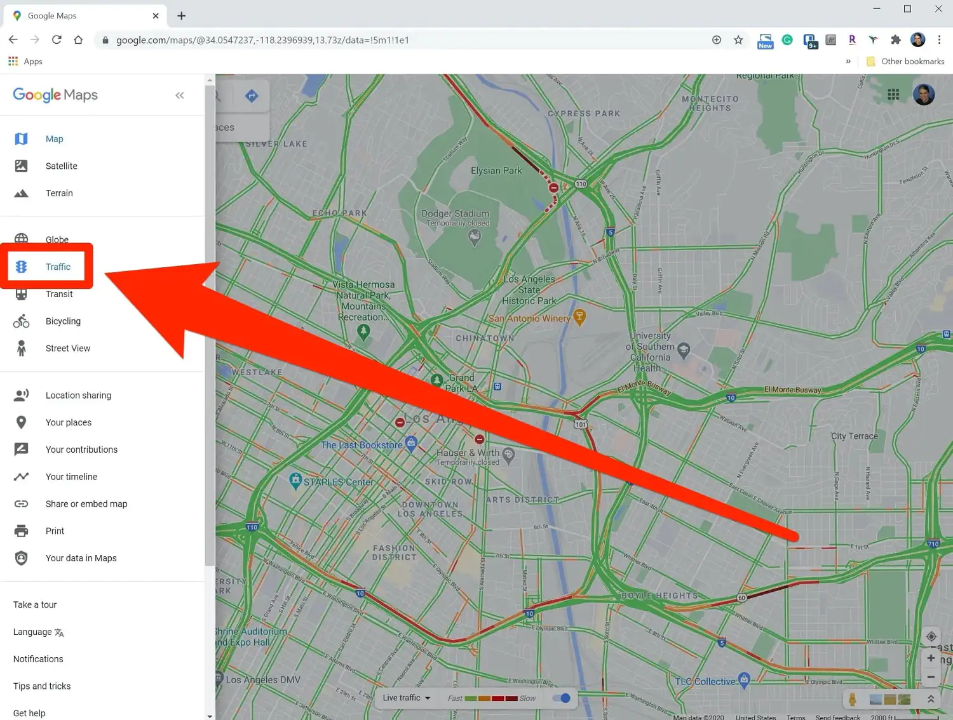The image size is (953, 720).
Task: Zoom in using the plus control
Action: tap(931, 658)
